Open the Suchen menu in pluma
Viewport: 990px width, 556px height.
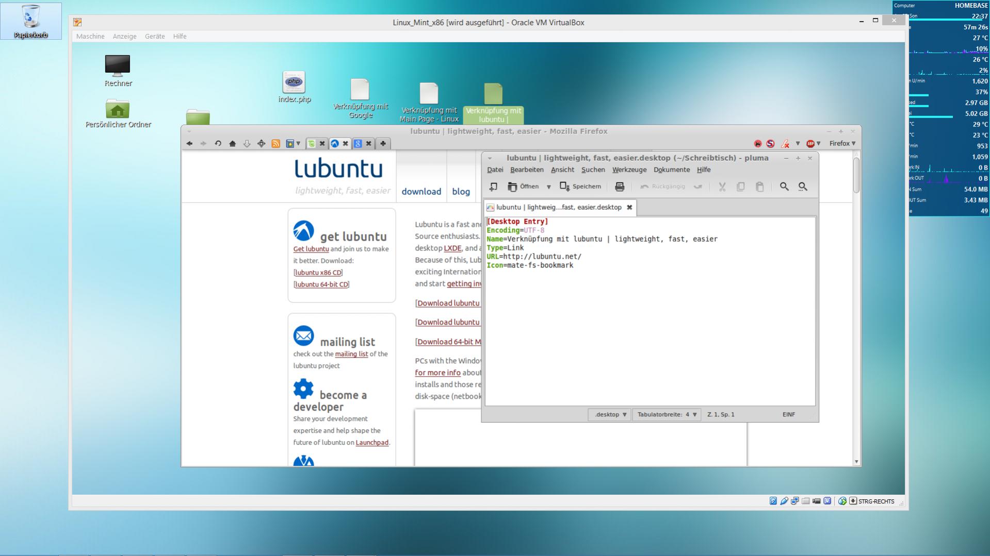(x=593, y=170)
